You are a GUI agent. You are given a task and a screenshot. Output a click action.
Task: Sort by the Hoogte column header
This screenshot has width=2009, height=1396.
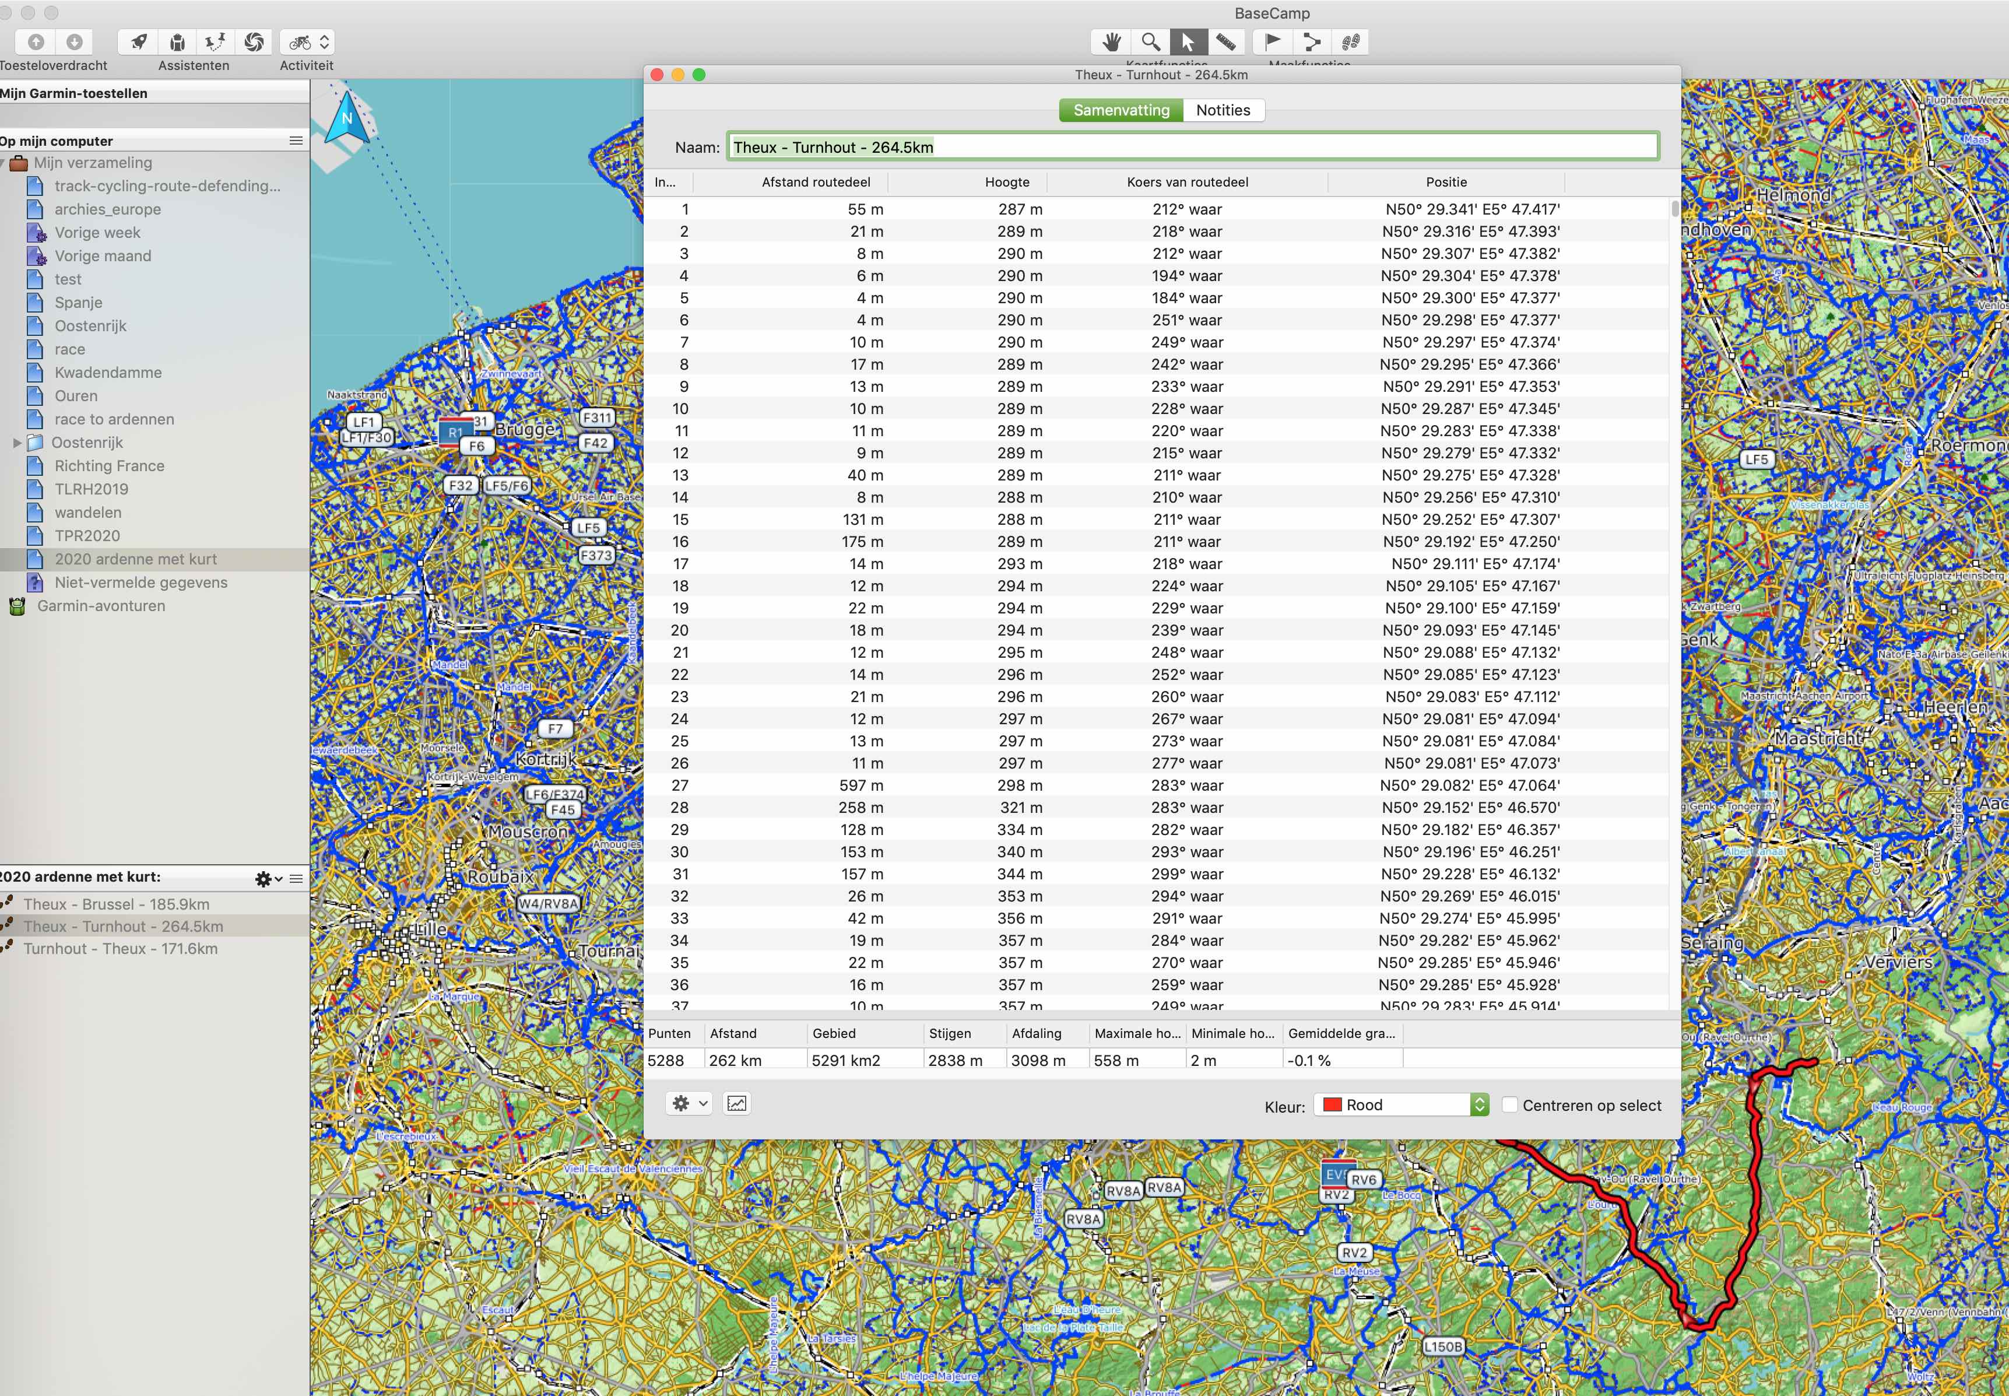(1006, 182)
